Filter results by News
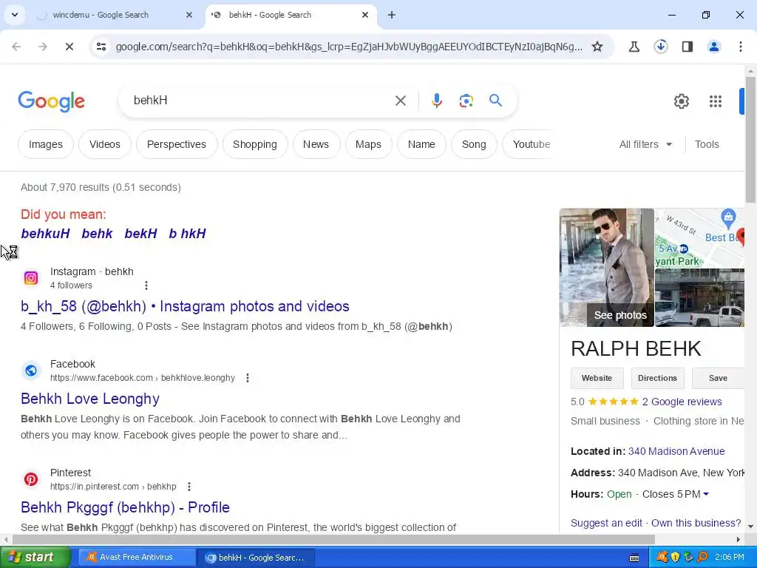757x568 pixels. pos(316,144)
